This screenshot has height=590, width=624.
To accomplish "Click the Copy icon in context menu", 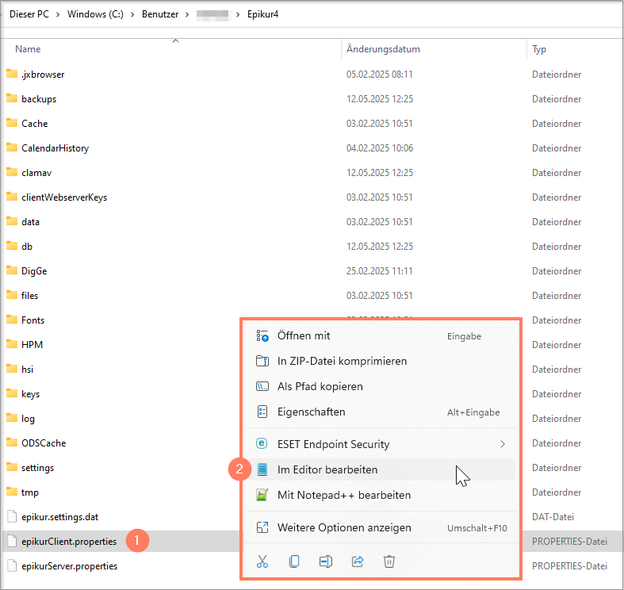I will point(294,561).
